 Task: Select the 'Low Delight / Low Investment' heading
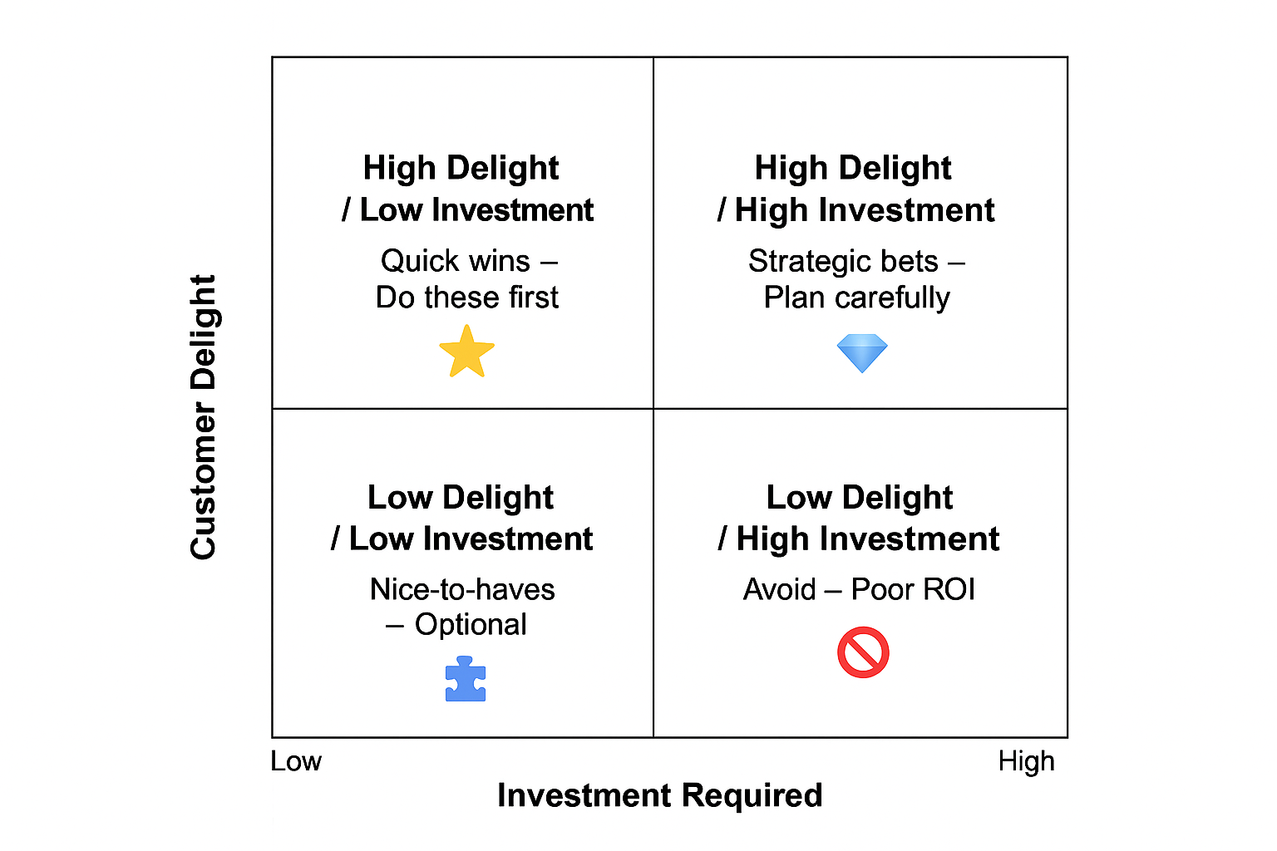point(461,518)
